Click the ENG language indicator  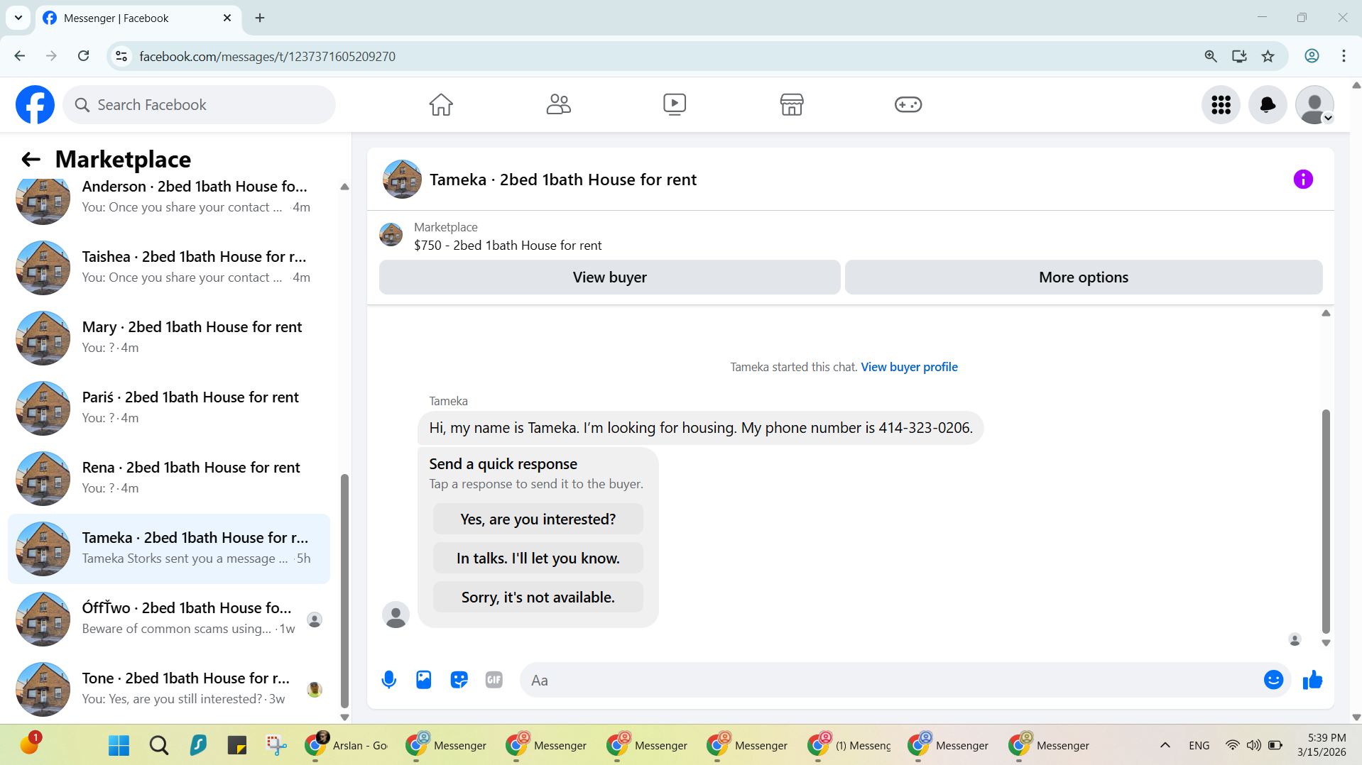point(1199,745)
